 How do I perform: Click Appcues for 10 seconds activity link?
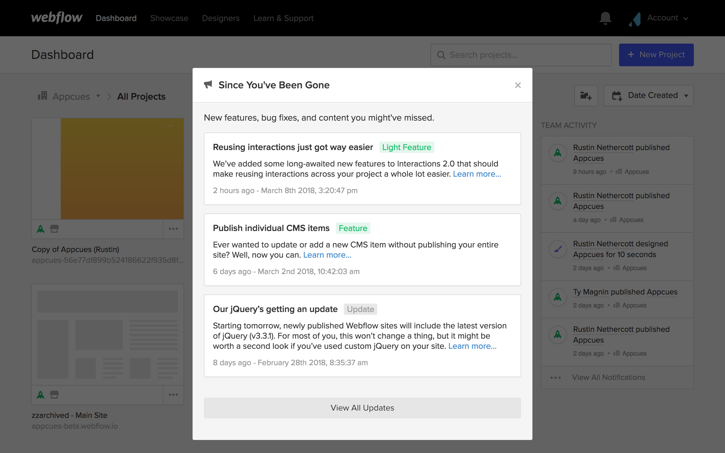pyautogui.click(x=615, y=255)
